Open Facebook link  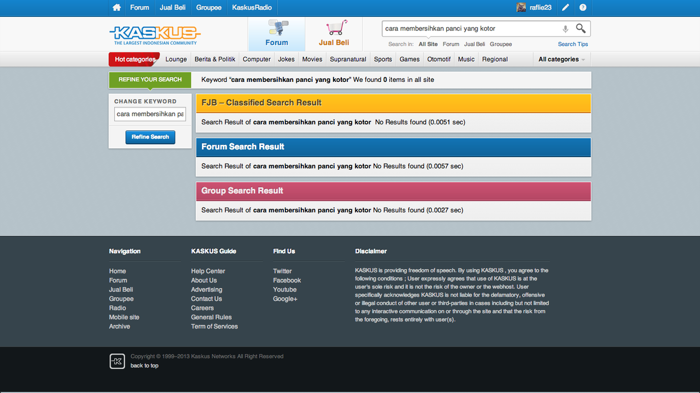point(287,281)
